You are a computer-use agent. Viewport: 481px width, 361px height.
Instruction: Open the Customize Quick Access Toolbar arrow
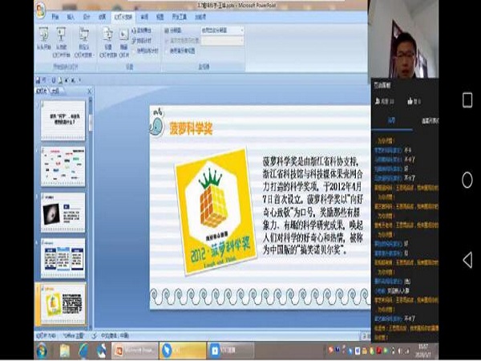point(80,81)
